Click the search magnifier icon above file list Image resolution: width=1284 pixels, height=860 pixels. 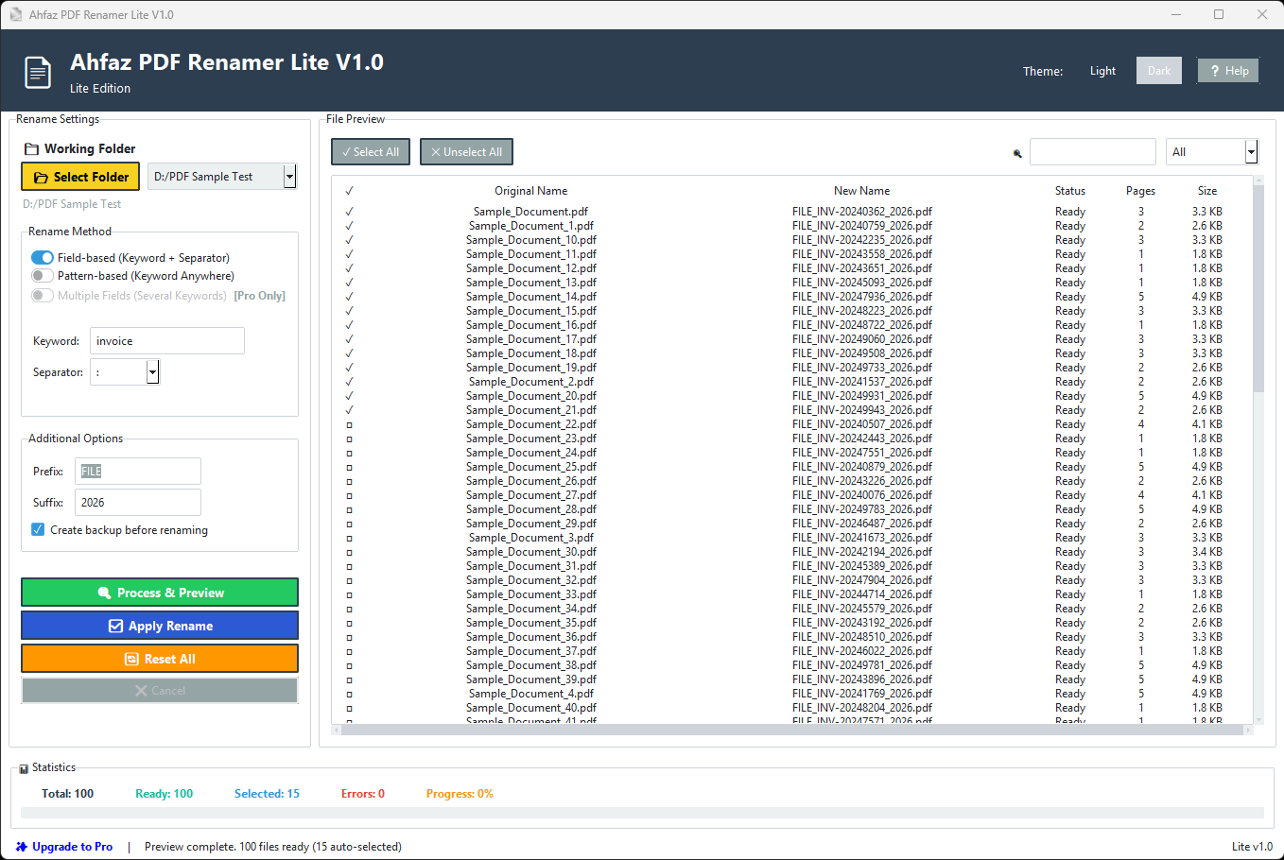pos(1017,153)
